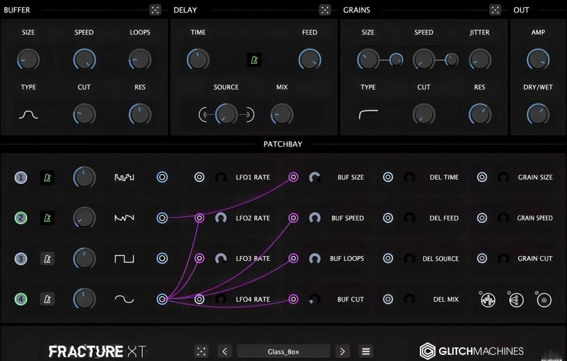The width and height of the screenshot is (567, 361).
Task: Click LFO 3 output patch jack
Action: (162, 259)
